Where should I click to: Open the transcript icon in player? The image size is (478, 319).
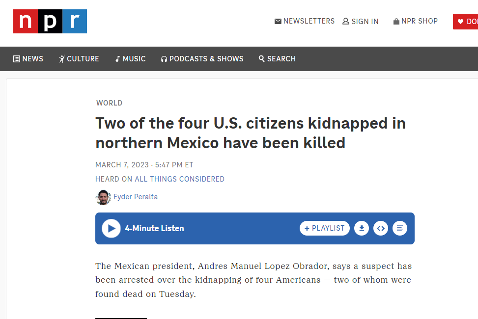click(400, 228)
